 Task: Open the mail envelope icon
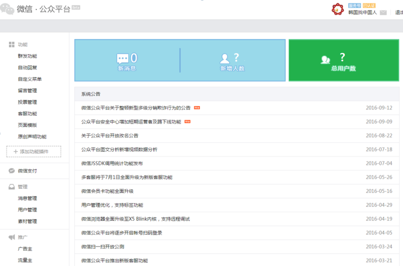tap(383, 12)
